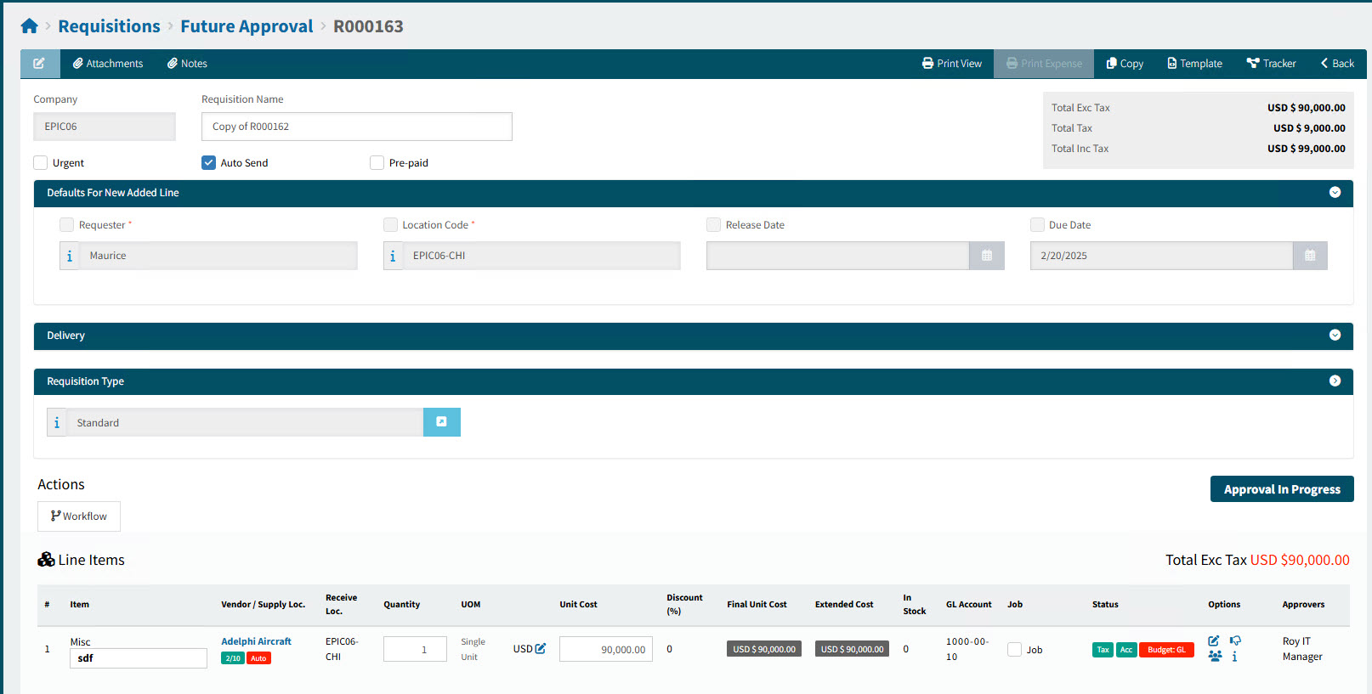Edit the line item description sdf
The image size is (1372, 694).
(139, 658)
